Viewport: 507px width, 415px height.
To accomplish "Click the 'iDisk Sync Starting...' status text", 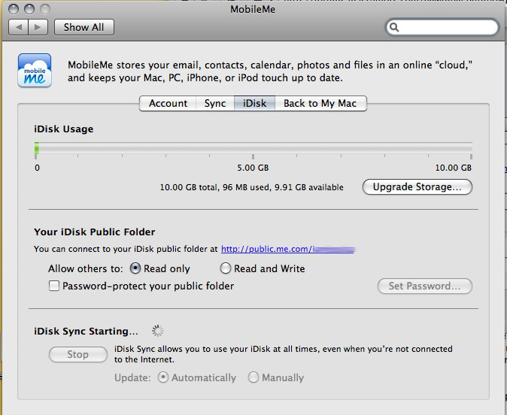I will [86, 332].
